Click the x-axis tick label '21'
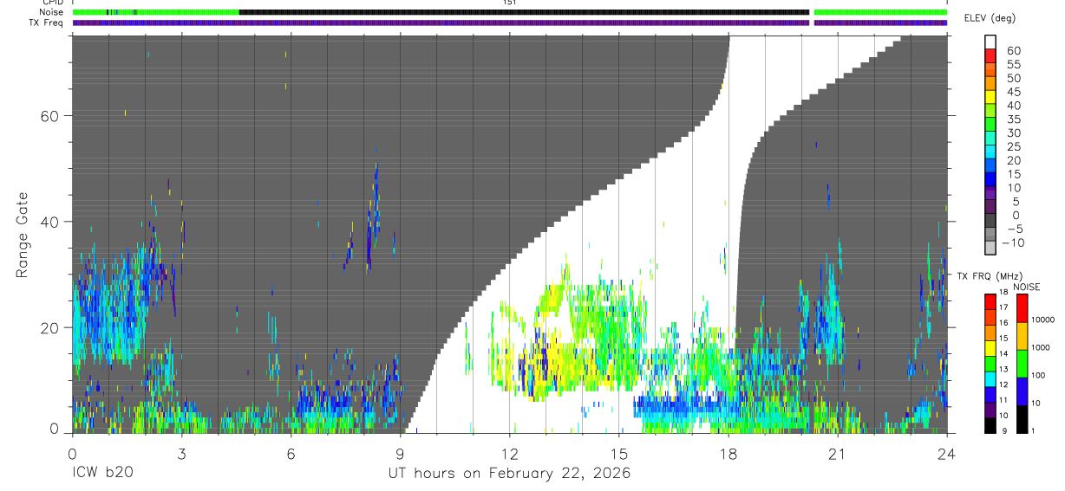This screenshot has width=1065, height=491. point(838,453)
